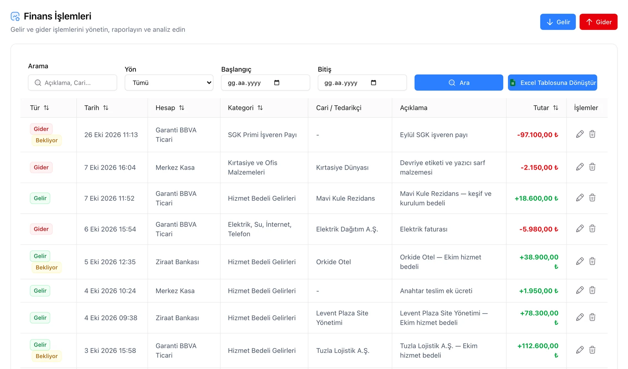This screenshot has height=369, width=628.
Task: Delete the Orkide Otel transaction
Action: point(592,261)
